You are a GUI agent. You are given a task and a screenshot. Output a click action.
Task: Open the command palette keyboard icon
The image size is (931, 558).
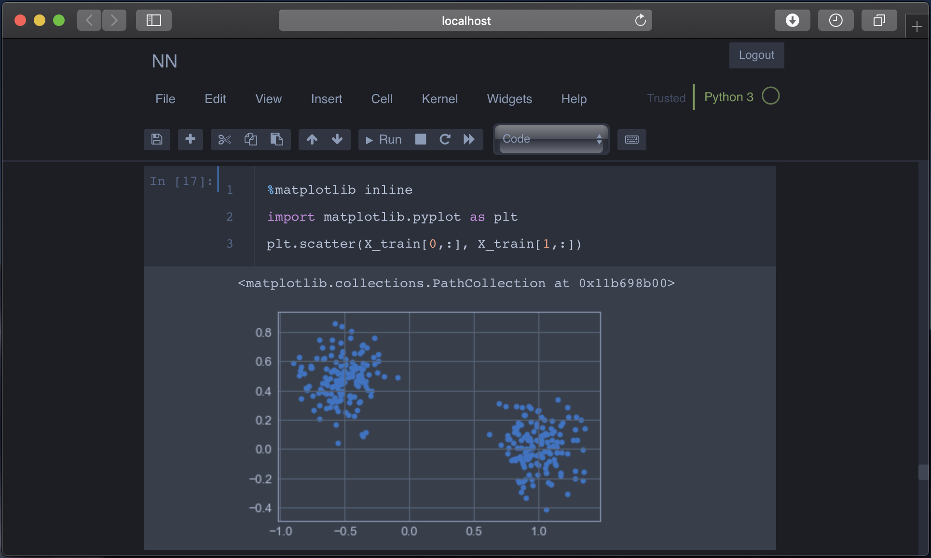click(x=631, y=139)
